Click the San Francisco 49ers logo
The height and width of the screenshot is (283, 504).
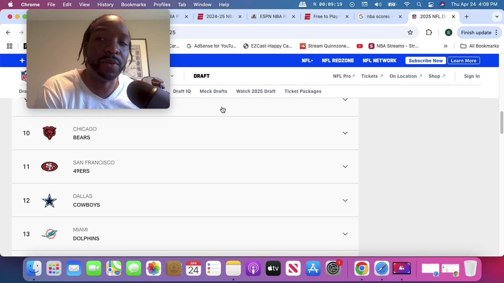click(x=49, y=167)
